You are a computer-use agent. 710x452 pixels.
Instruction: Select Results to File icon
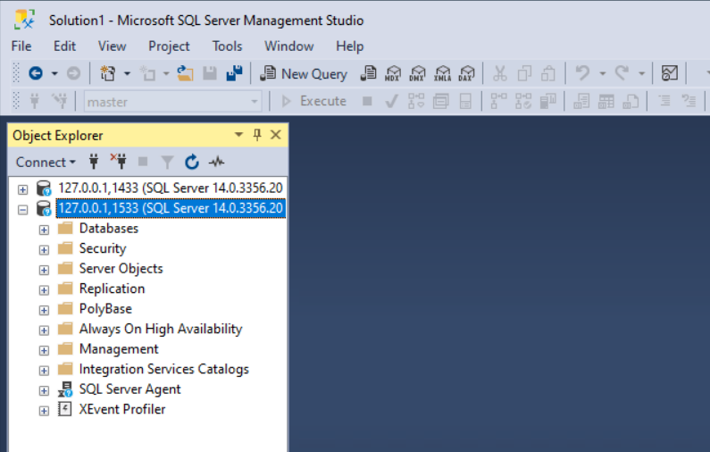tap(631, 101)
